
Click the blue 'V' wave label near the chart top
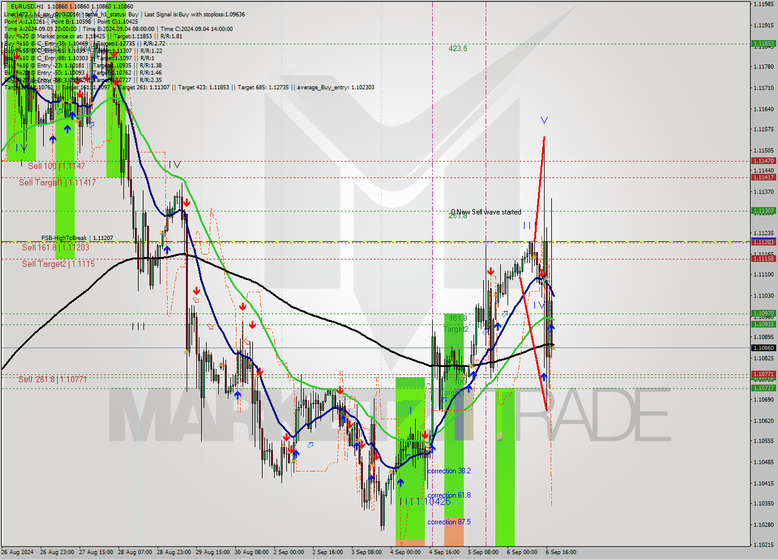click(x=544, y=120)
